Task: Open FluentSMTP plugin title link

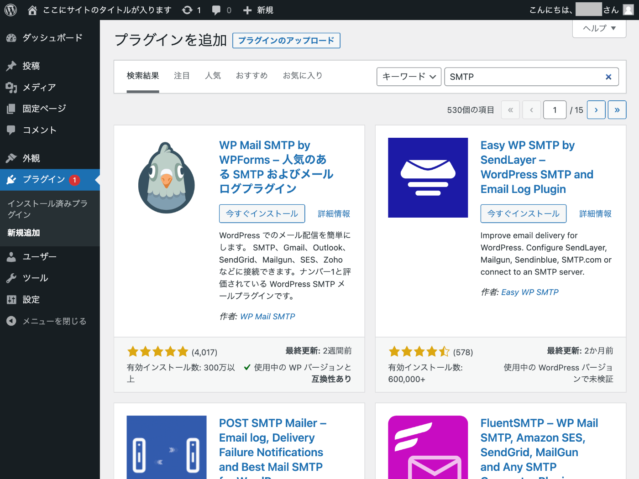Action: tap(539, 448)
